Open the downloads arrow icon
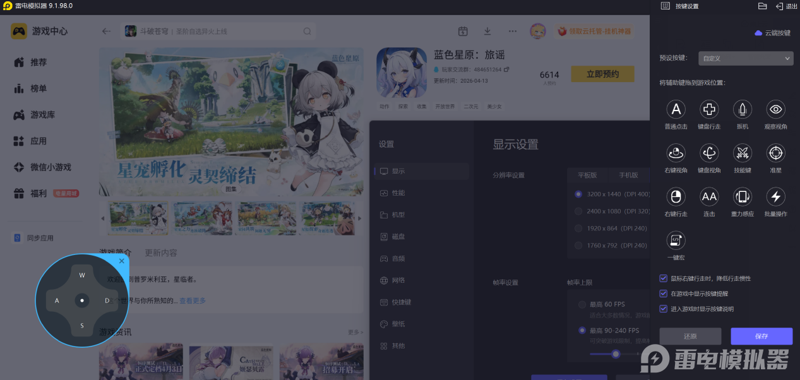The width and height of the screenshot is (800, 380). [x=487, y=31]
